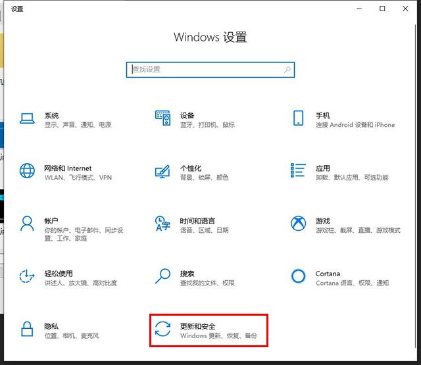The width and height of the screenshot is (421, 365).
Task: Select the 游戏 category title
Action: point(323,221)
